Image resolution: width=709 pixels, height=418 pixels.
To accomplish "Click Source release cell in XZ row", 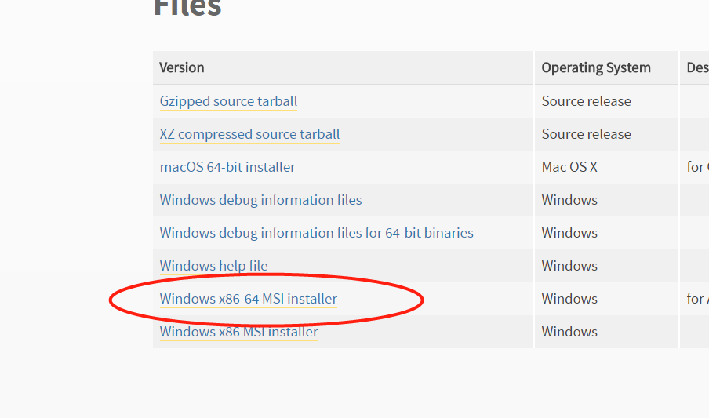I will click(x=586, y=134).
